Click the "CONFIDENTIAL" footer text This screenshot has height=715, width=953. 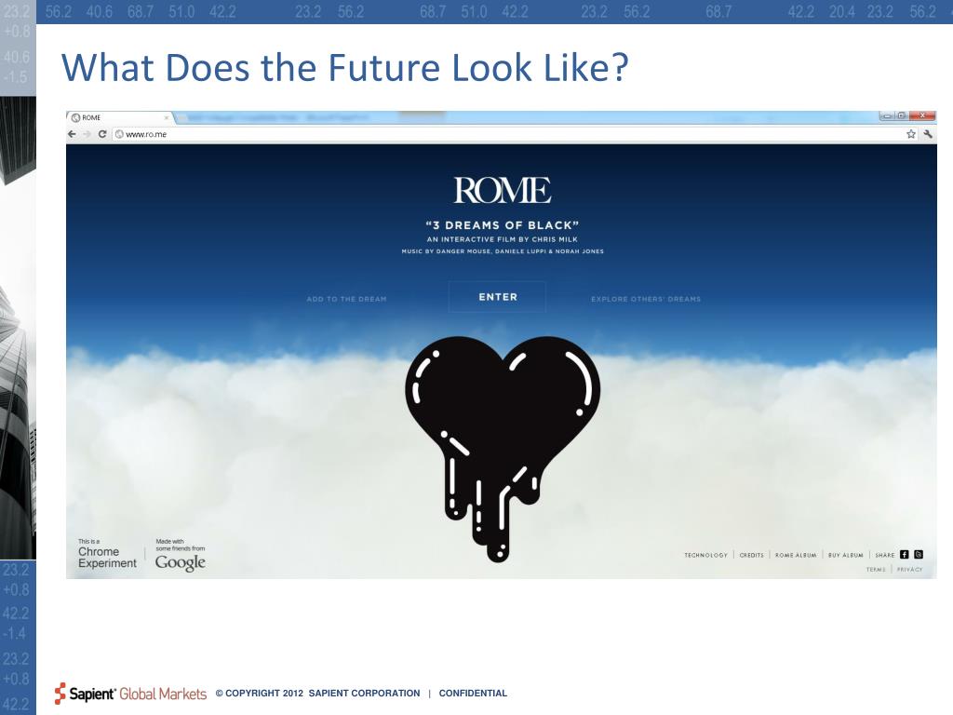[473, 693]
